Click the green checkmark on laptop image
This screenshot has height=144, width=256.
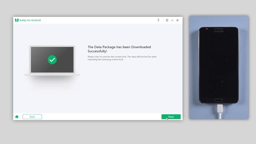click(52, 60)
